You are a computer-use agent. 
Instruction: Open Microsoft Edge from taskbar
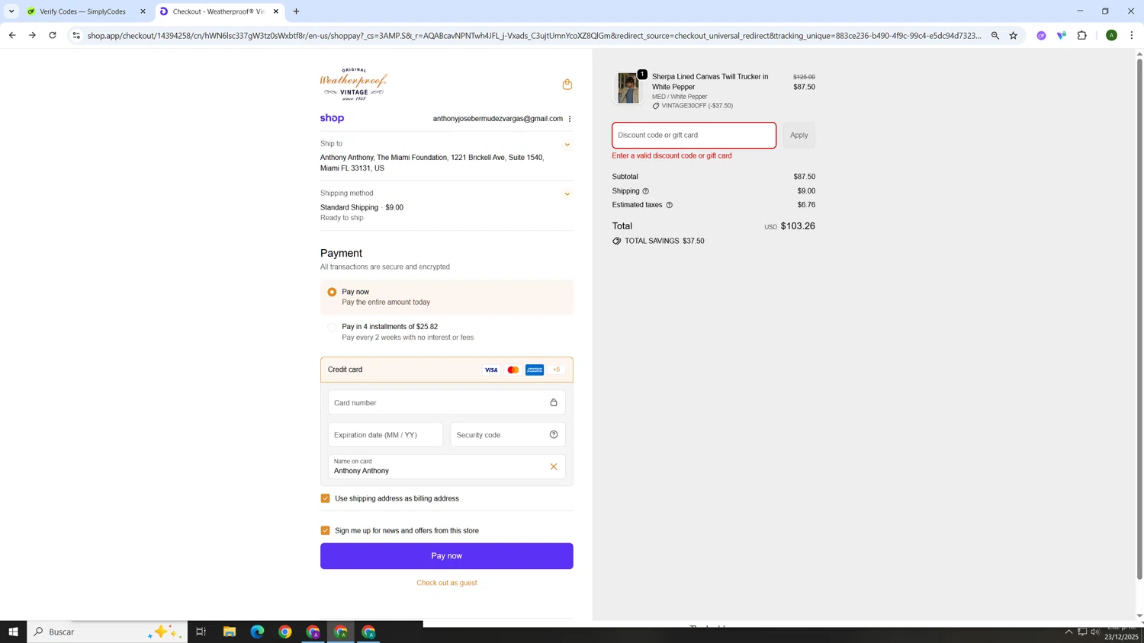257,632
